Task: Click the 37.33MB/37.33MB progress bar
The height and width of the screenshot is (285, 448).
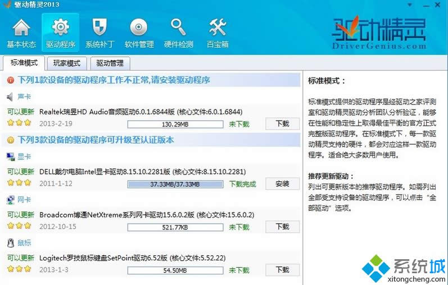Action: [x=175, y=184]
